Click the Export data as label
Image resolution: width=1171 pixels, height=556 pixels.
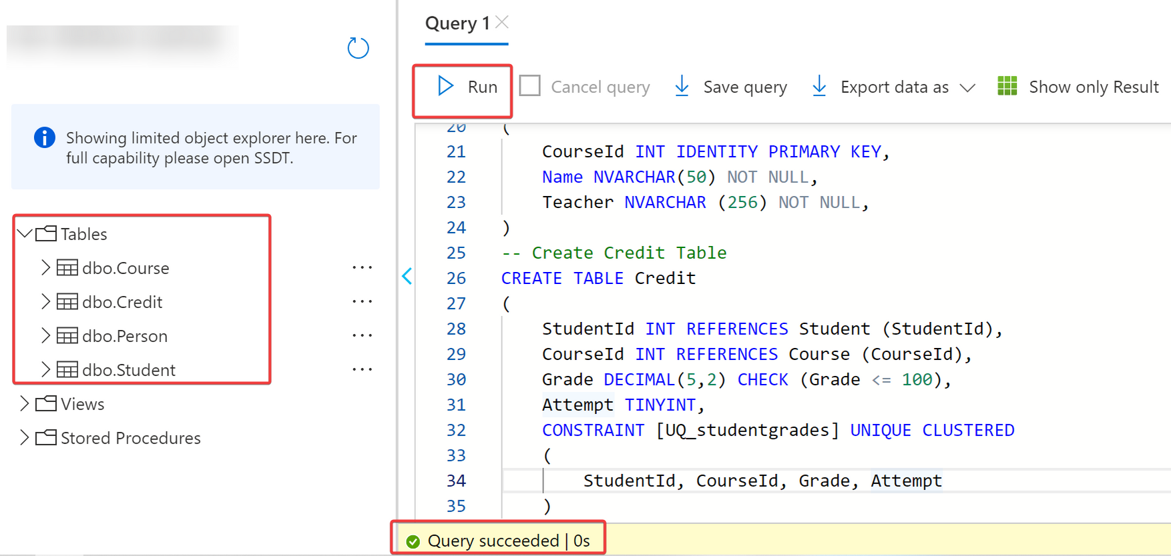coord(895,87)
